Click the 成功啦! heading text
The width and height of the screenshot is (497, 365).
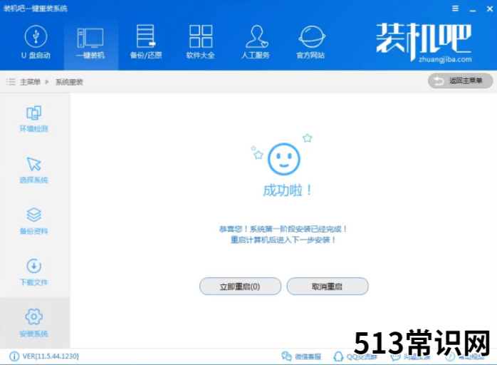(x=287, y=190)
